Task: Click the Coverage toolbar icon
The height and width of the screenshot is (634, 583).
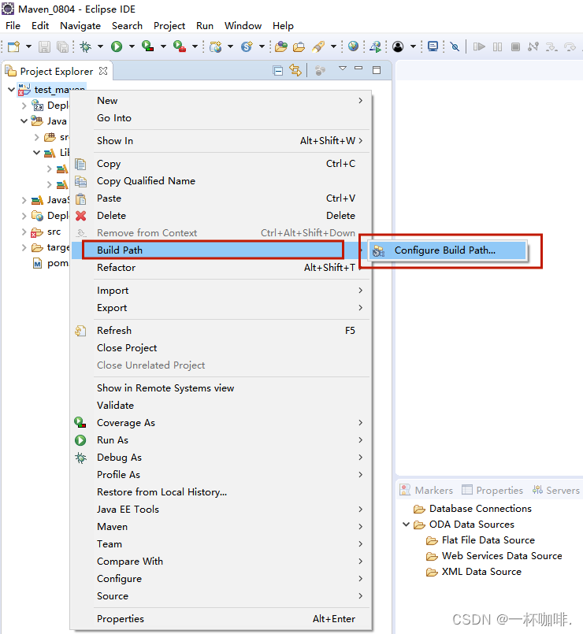Action: (147, 46)
